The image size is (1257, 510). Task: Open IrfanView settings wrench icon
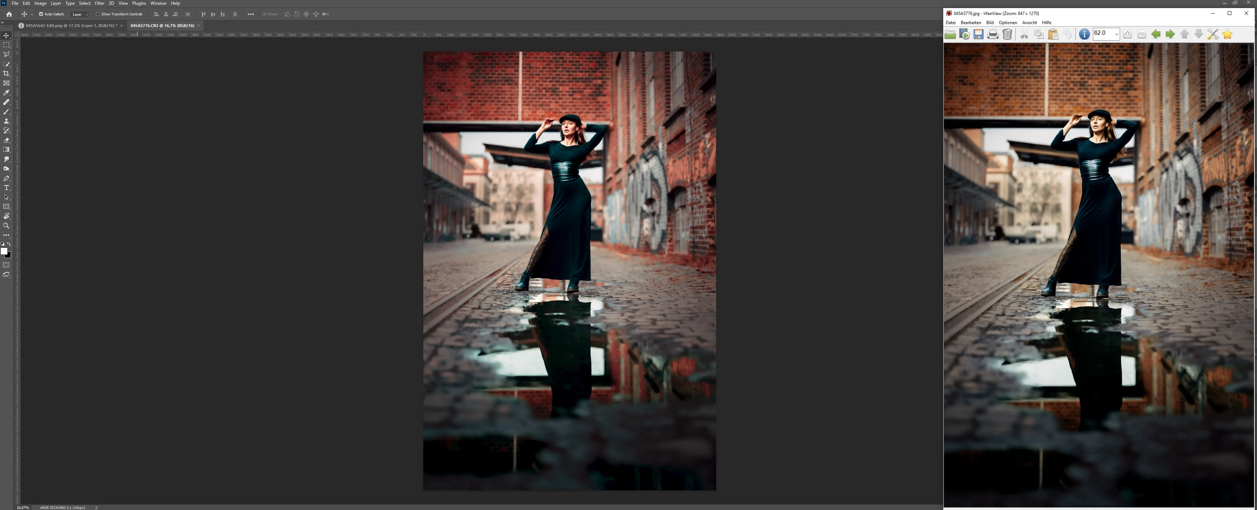click(1213, 34)
